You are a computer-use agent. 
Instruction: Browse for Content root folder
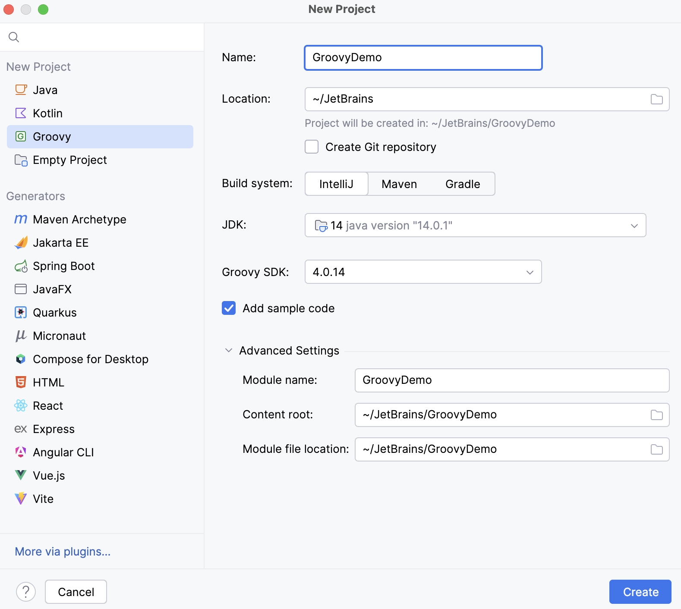coord(656,415)
